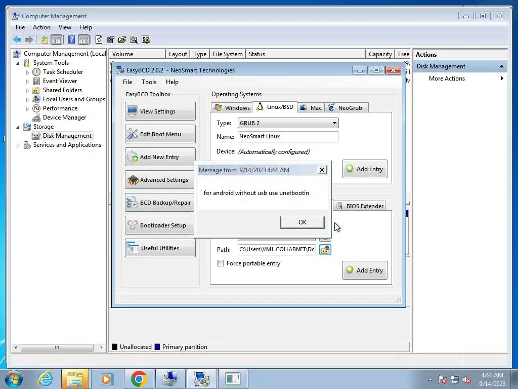Open Internet Explorer from the taskbar

coord(45,379)
